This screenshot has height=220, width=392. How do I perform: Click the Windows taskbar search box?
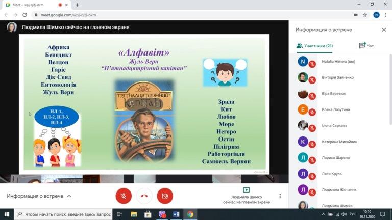point(63,214)
